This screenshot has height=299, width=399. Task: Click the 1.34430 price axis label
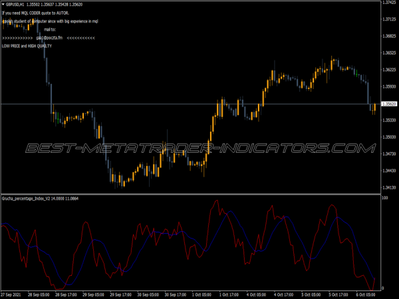(389, 170)
